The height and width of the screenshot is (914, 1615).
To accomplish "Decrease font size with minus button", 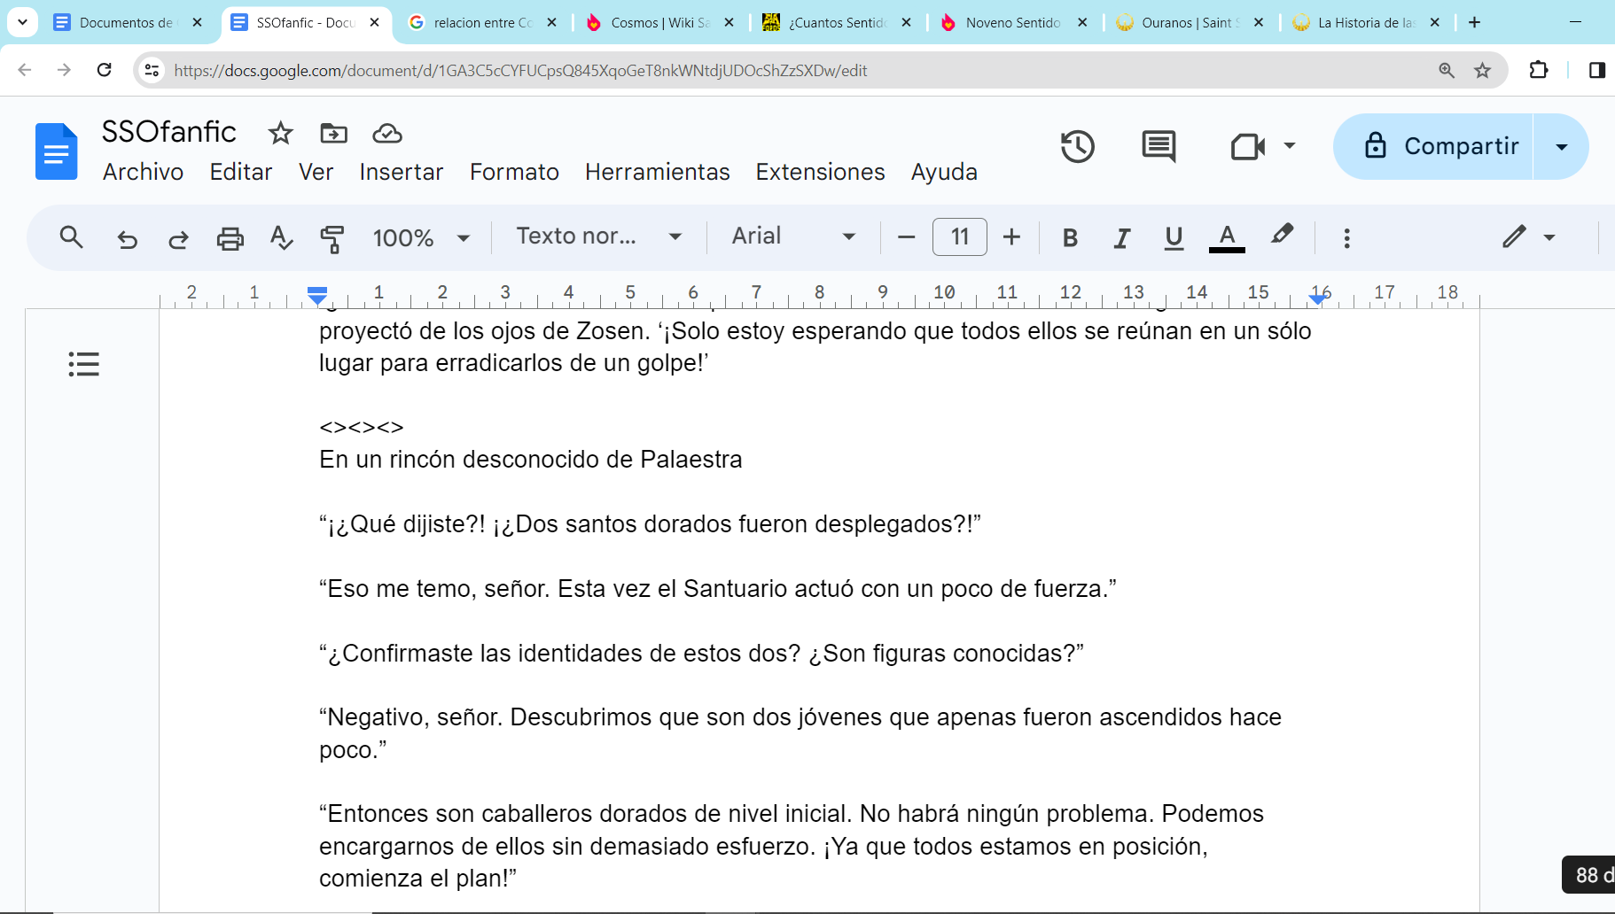I will point(906,237).
